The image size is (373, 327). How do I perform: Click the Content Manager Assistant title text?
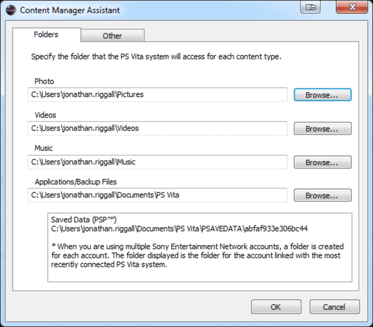click(70, 10)
